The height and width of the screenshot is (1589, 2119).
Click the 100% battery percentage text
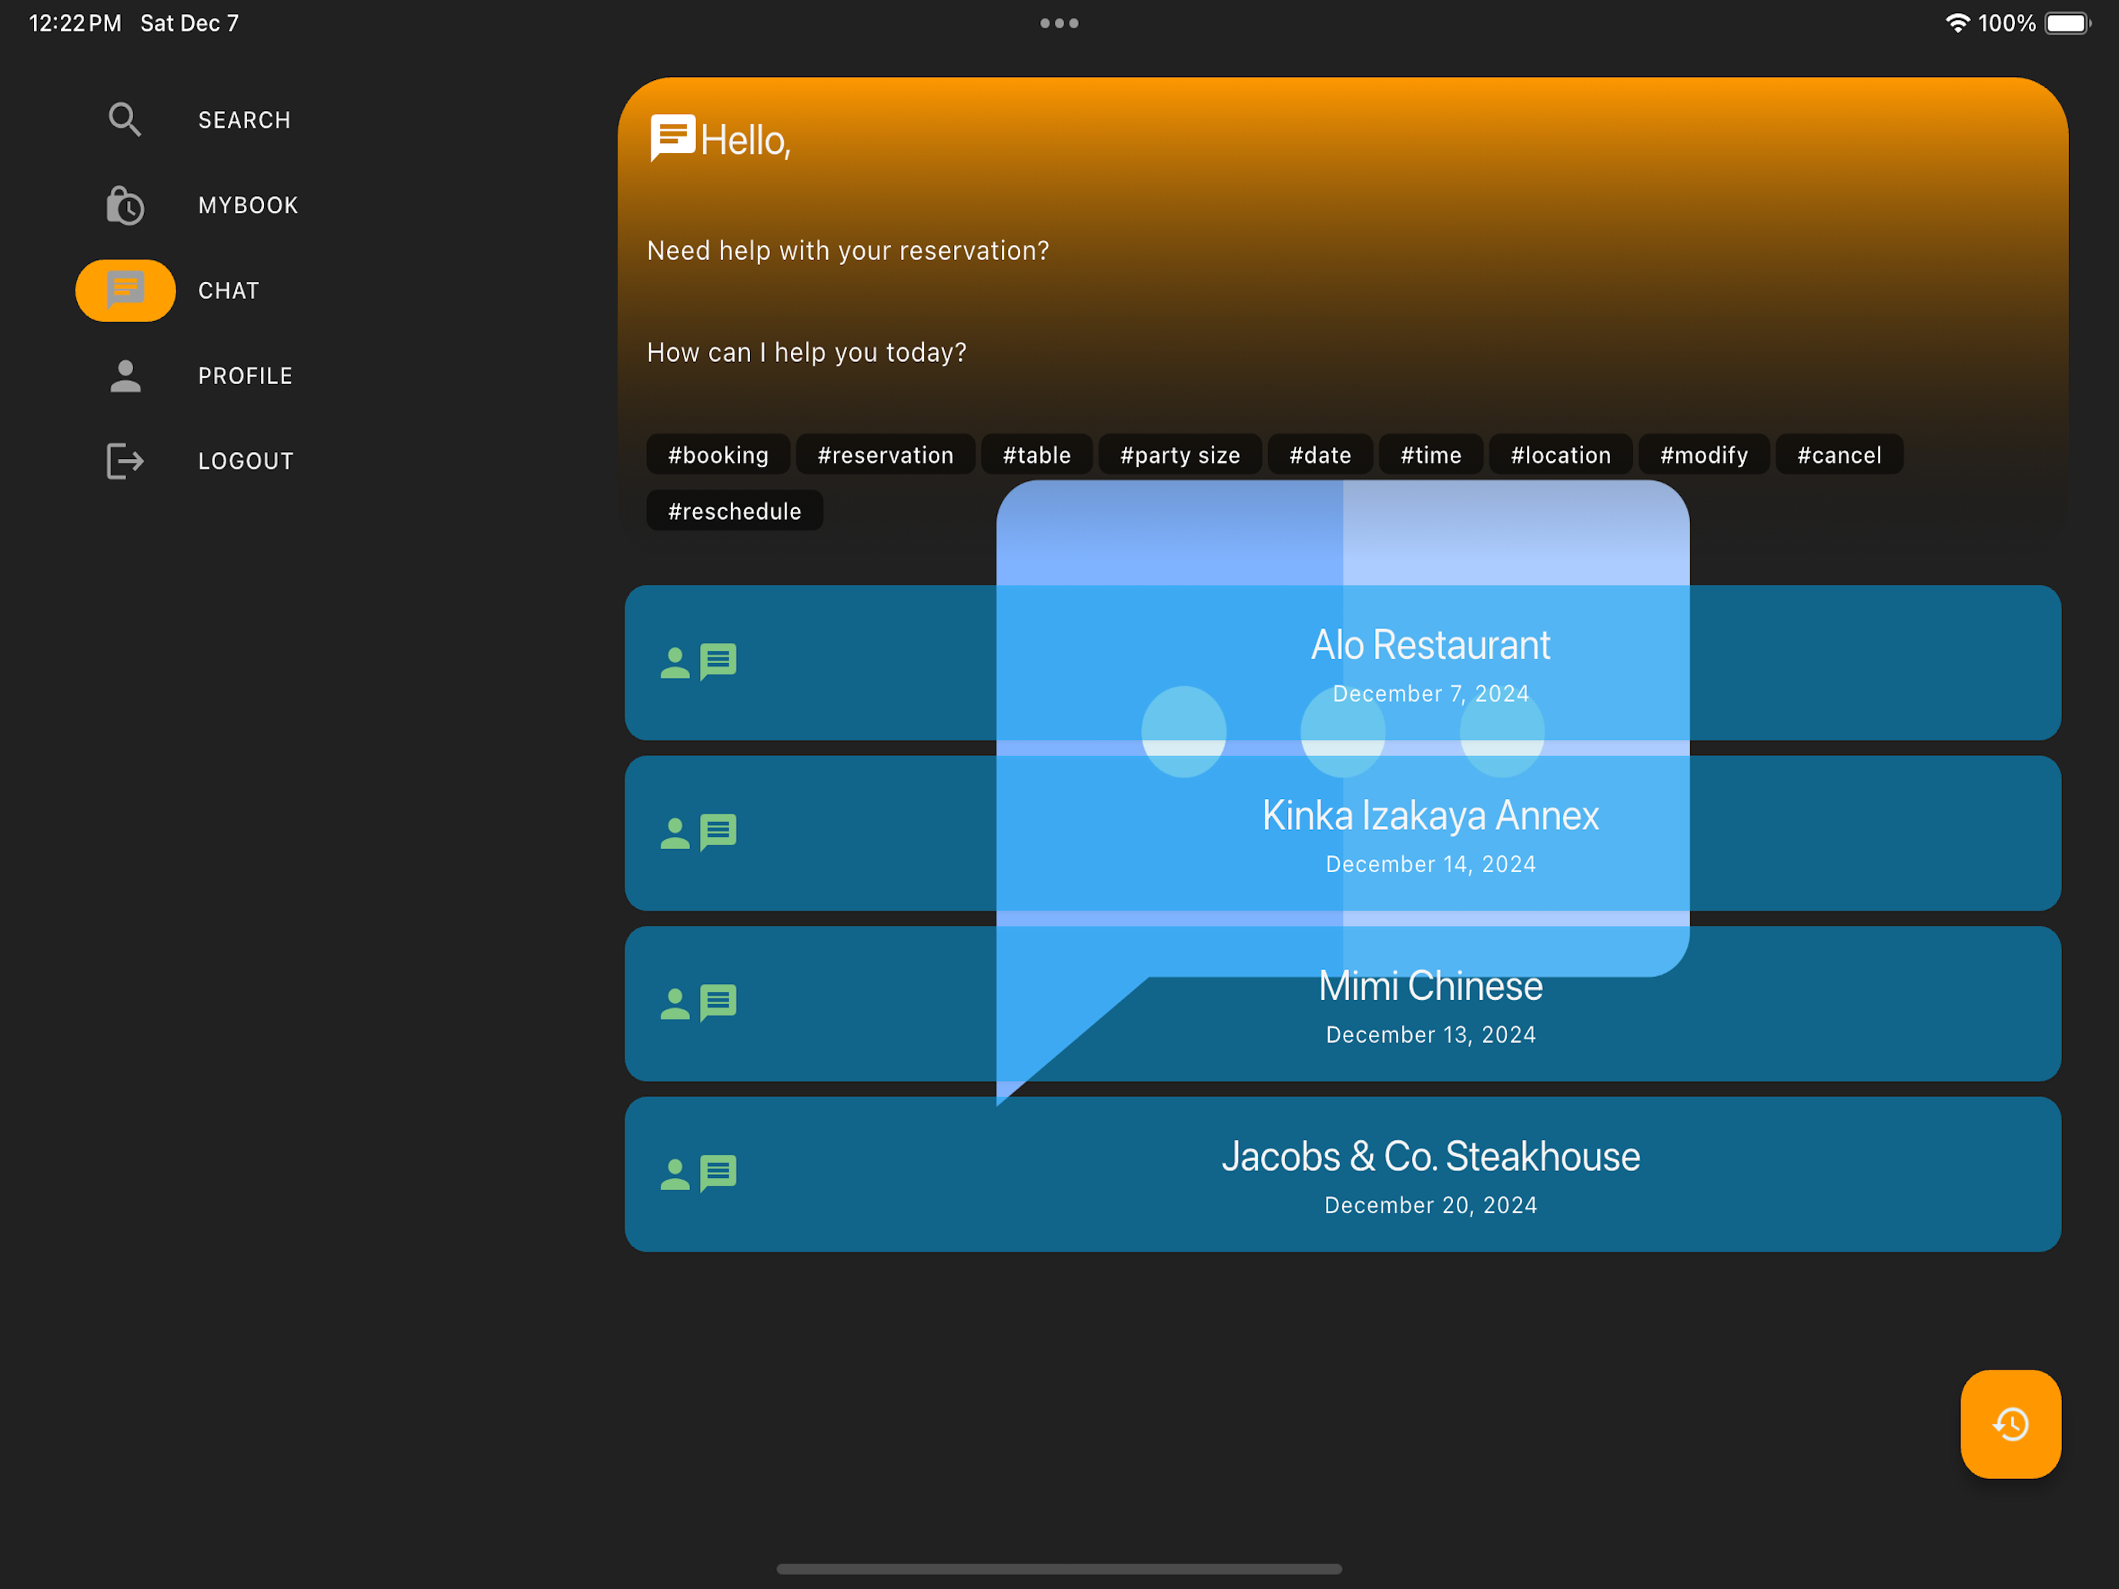coord(2007,23)
